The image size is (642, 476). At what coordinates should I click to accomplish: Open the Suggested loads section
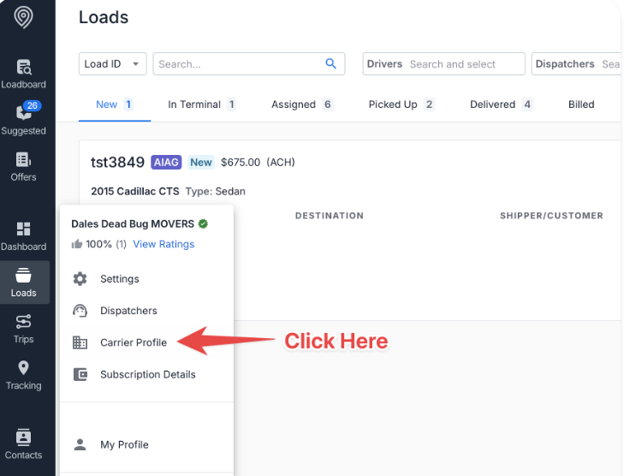tap(23, 118)
